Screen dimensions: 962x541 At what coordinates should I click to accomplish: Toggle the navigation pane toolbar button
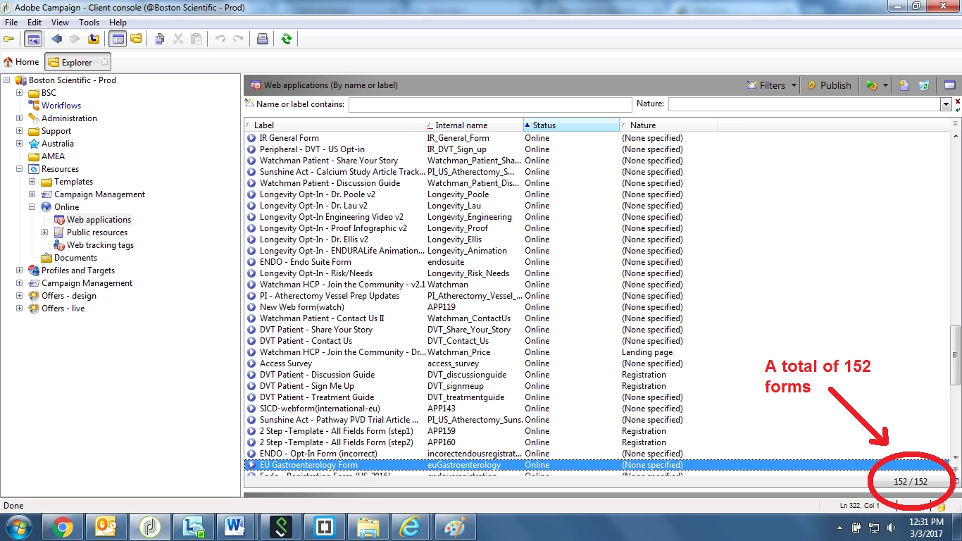pyautogui.click(x=33, y=39)
